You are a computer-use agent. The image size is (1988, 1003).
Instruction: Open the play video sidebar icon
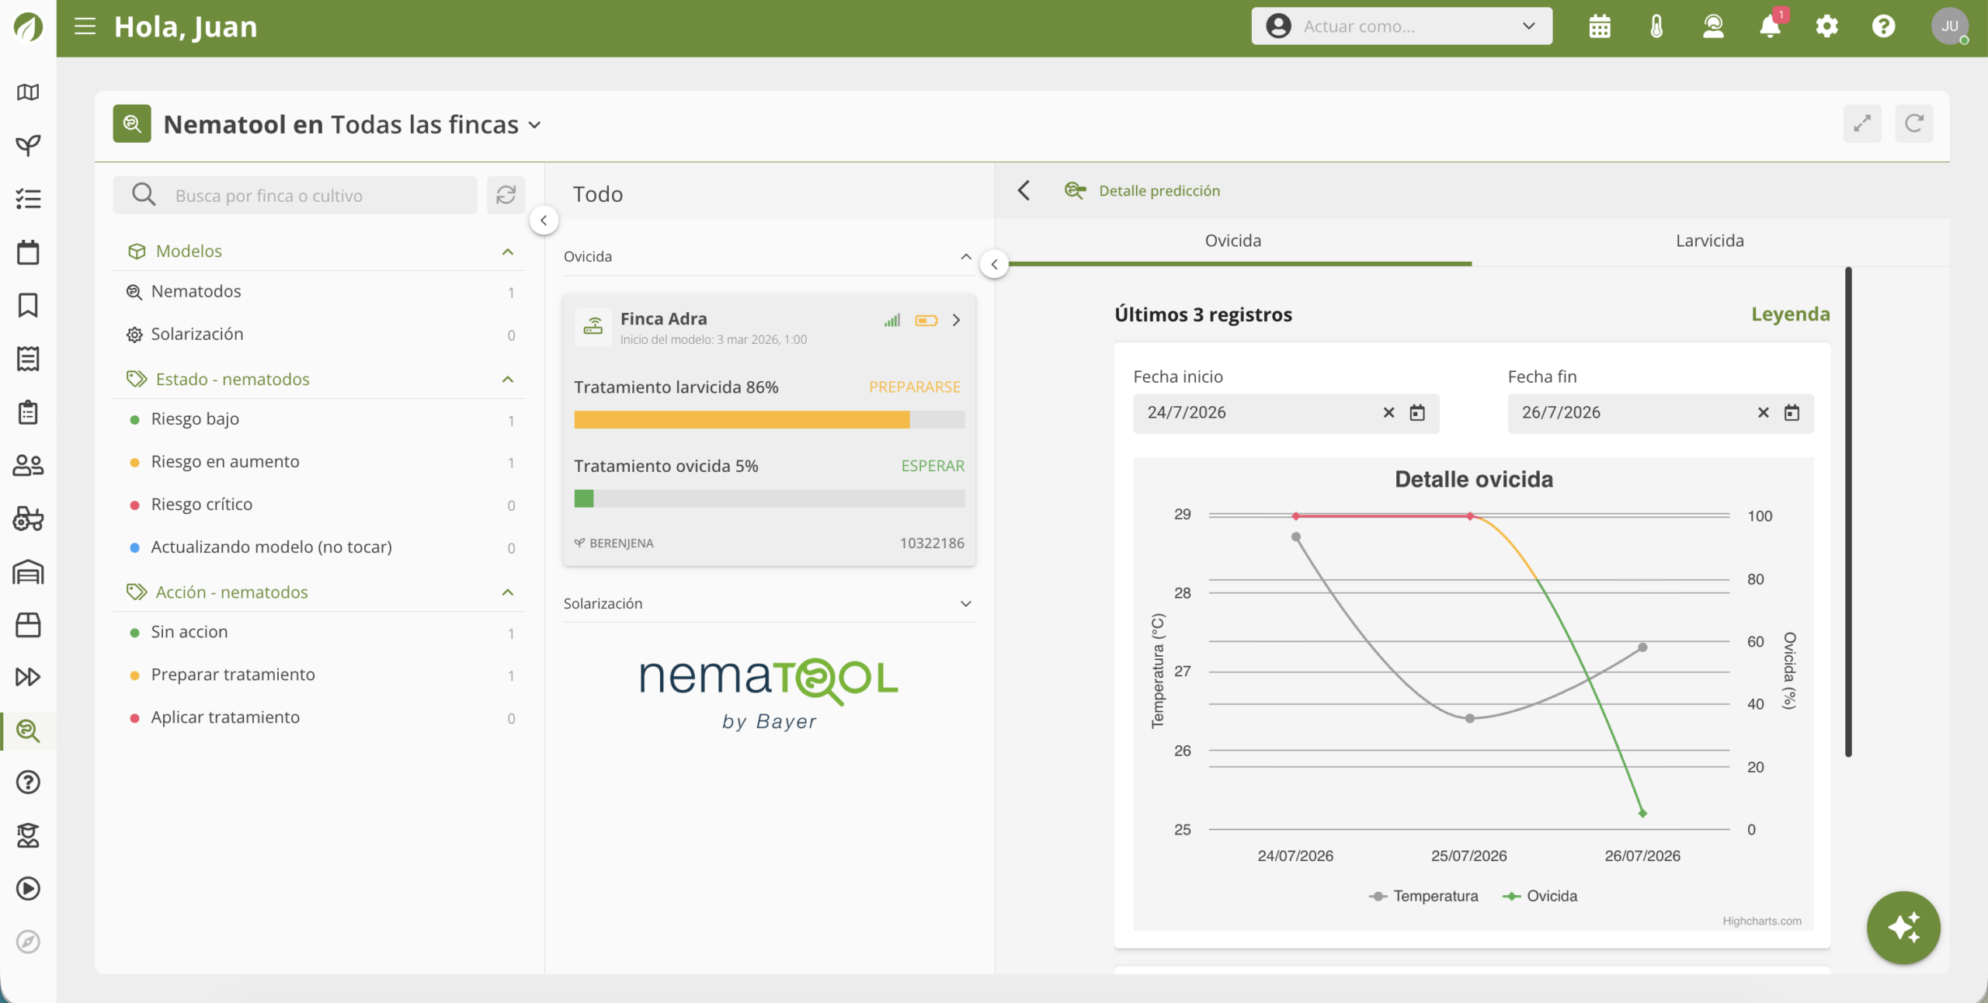point(28,889)
